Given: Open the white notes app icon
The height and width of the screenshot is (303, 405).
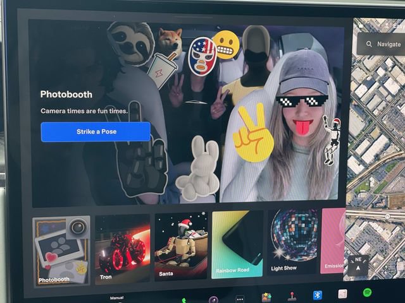Looking at the screenshot, I should point(342,294).
